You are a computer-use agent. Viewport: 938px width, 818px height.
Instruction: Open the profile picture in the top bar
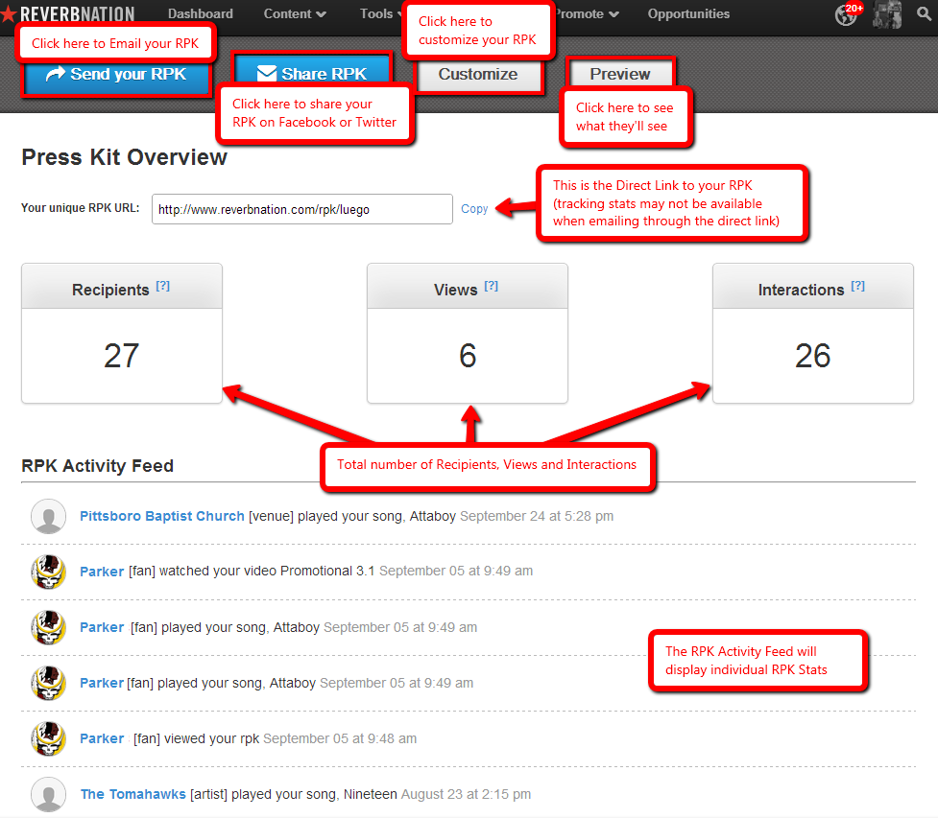(887, 15)
